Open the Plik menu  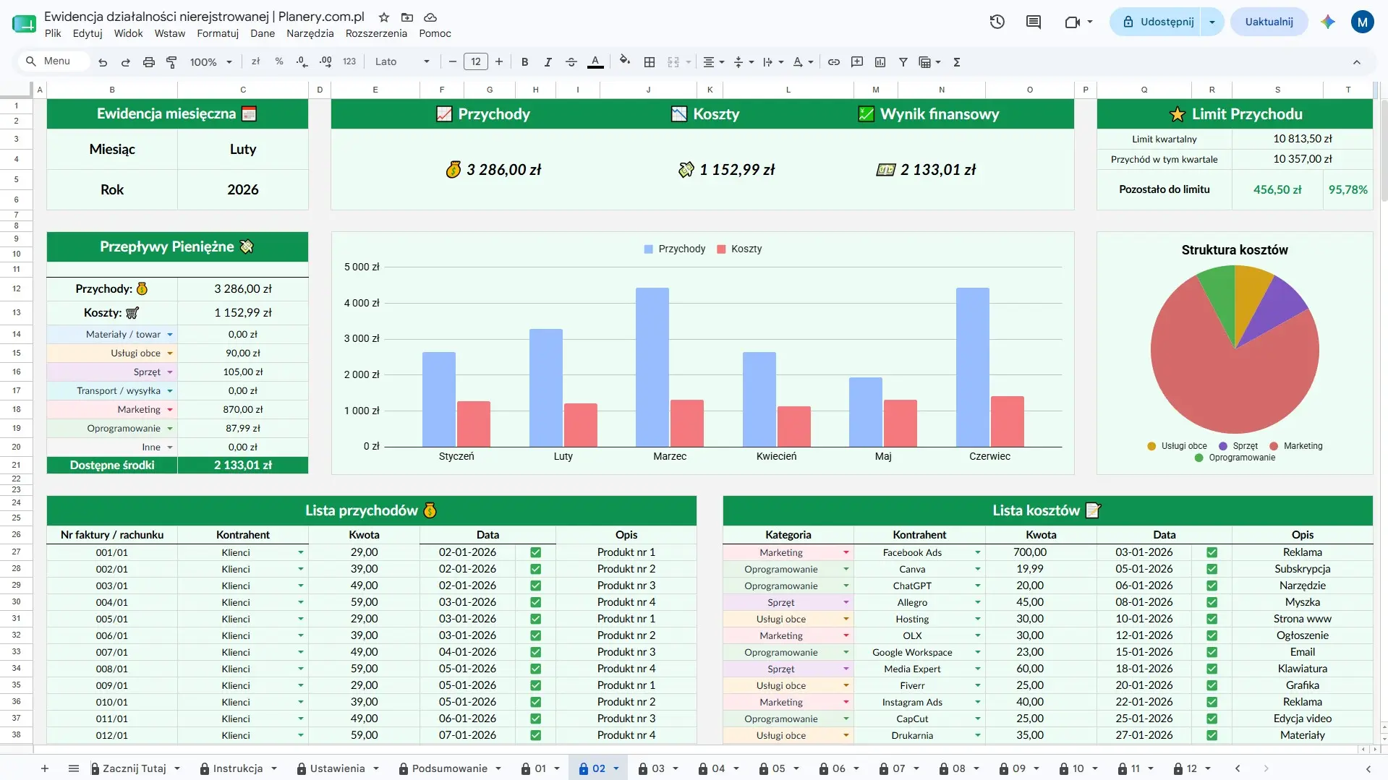(x=53, y=33)
